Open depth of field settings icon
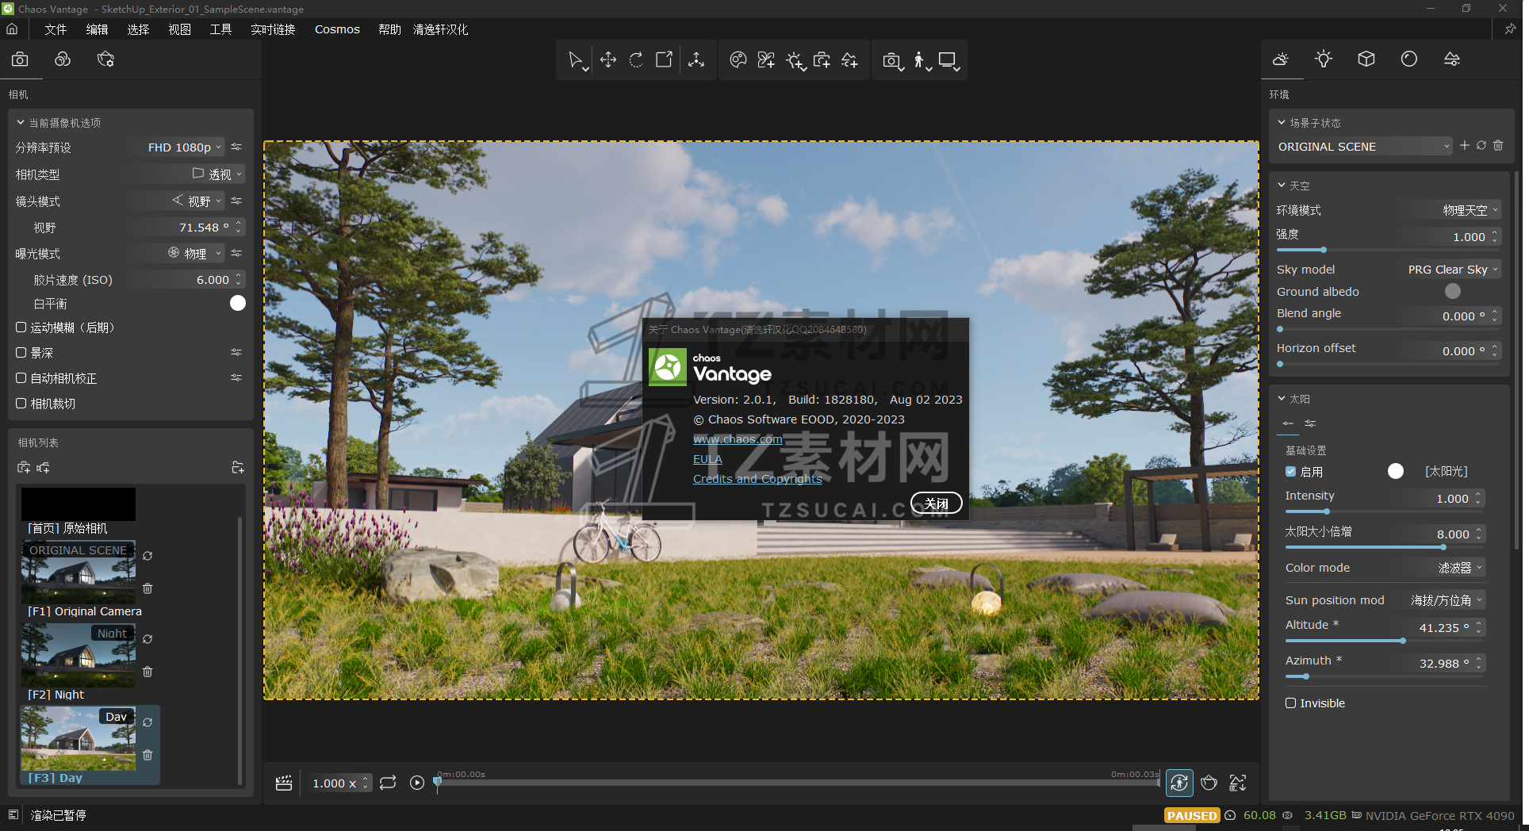The image size is (1529, 831). coord(236,352)
